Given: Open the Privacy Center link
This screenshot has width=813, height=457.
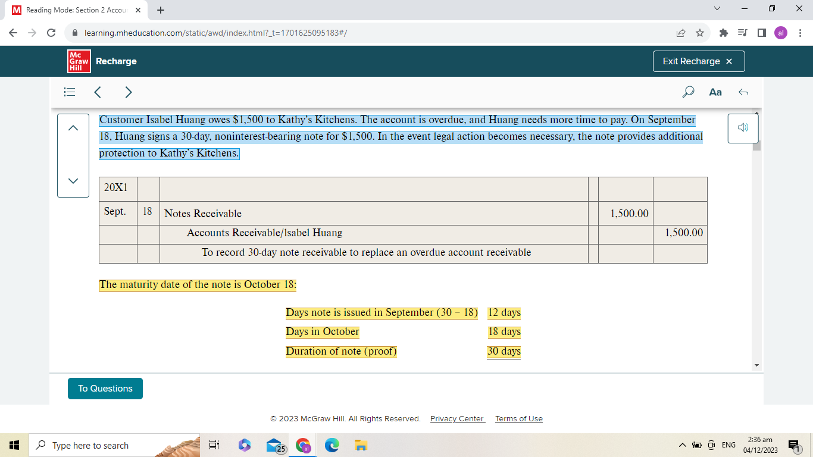Looking at the screenshot, I should [x=457, y=419].
